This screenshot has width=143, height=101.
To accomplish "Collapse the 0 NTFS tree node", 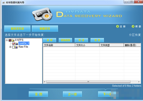I will point(7,40).
